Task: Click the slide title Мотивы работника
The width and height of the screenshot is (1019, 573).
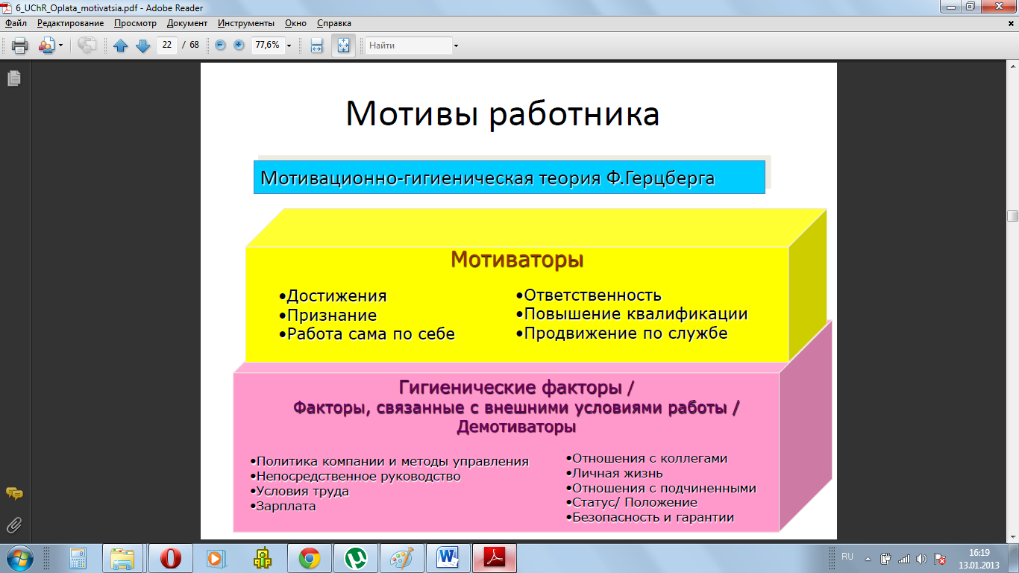Action: [x=503, y=114]
